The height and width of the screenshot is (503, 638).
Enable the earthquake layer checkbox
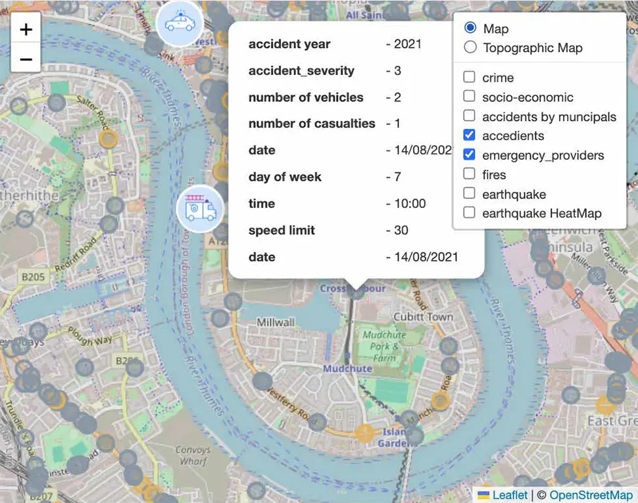(x=469, y=193)
